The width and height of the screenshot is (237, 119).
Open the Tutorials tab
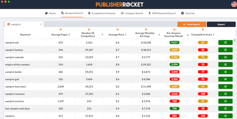188,13
